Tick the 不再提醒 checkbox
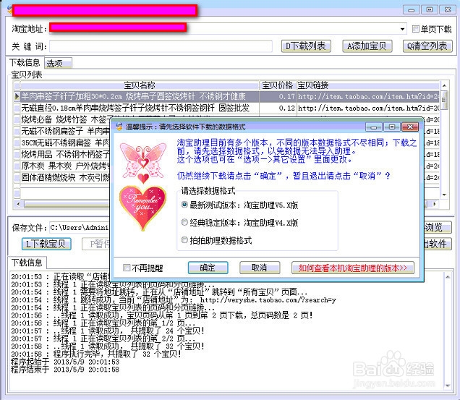The image size is (460, 400). 127,268
